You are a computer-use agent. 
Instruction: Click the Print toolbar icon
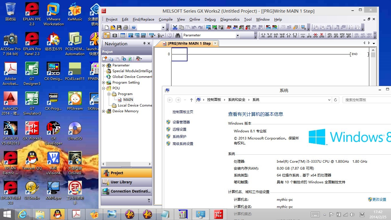125,27
